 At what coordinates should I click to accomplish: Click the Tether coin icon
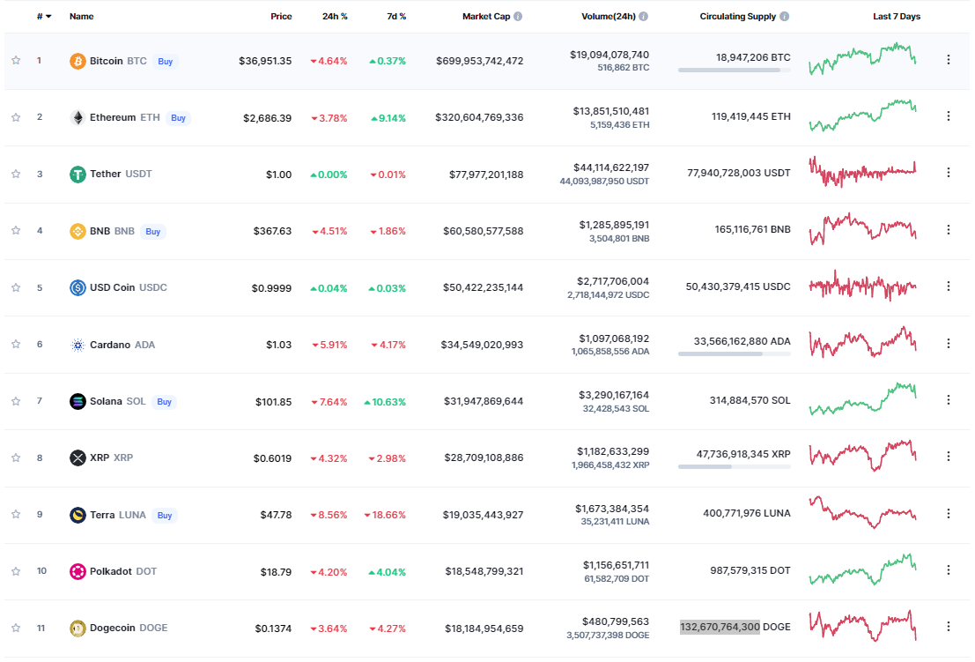tap(79, 174)
